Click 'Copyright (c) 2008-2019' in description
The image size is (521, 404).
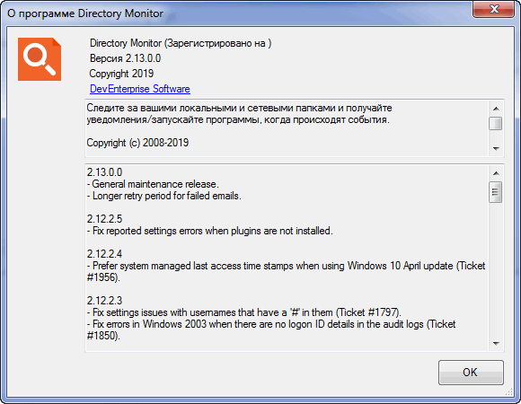[137, 143]
